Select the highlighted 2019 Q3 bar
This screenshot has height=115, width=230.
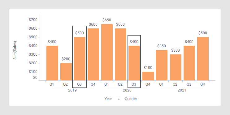pyautogui.click(x=80, y=59)
